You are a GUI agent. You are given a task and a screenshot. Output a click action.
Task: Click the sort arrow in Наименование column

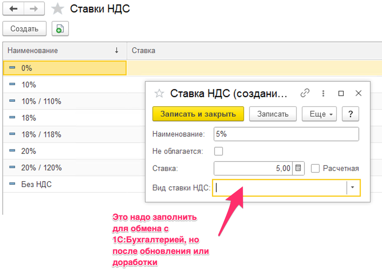117,50
